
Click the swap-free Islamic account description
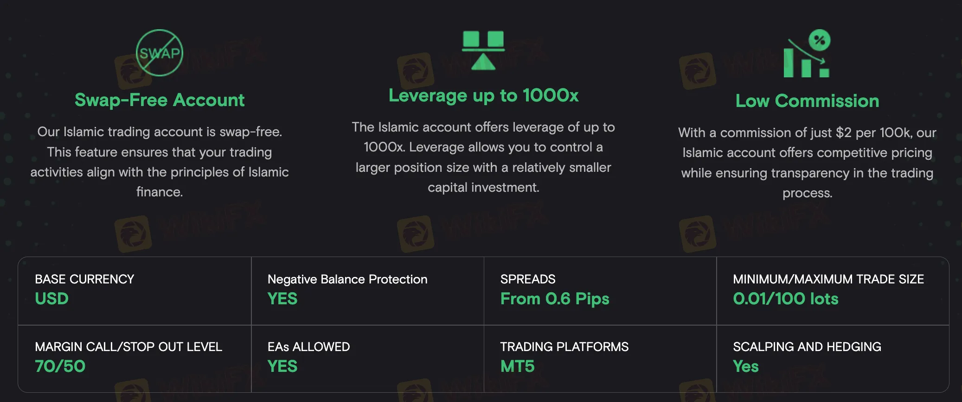(x=159, y=162)
